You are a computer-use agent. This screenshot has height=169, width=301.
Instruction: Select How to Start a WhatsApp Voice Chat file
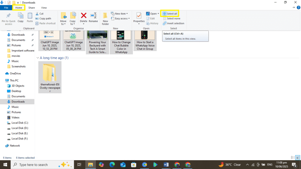click(145, 40)
